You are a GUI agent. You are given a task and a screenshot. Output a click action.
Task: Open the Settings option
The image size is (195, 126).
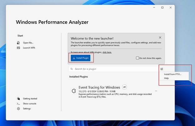click(27, 109)
